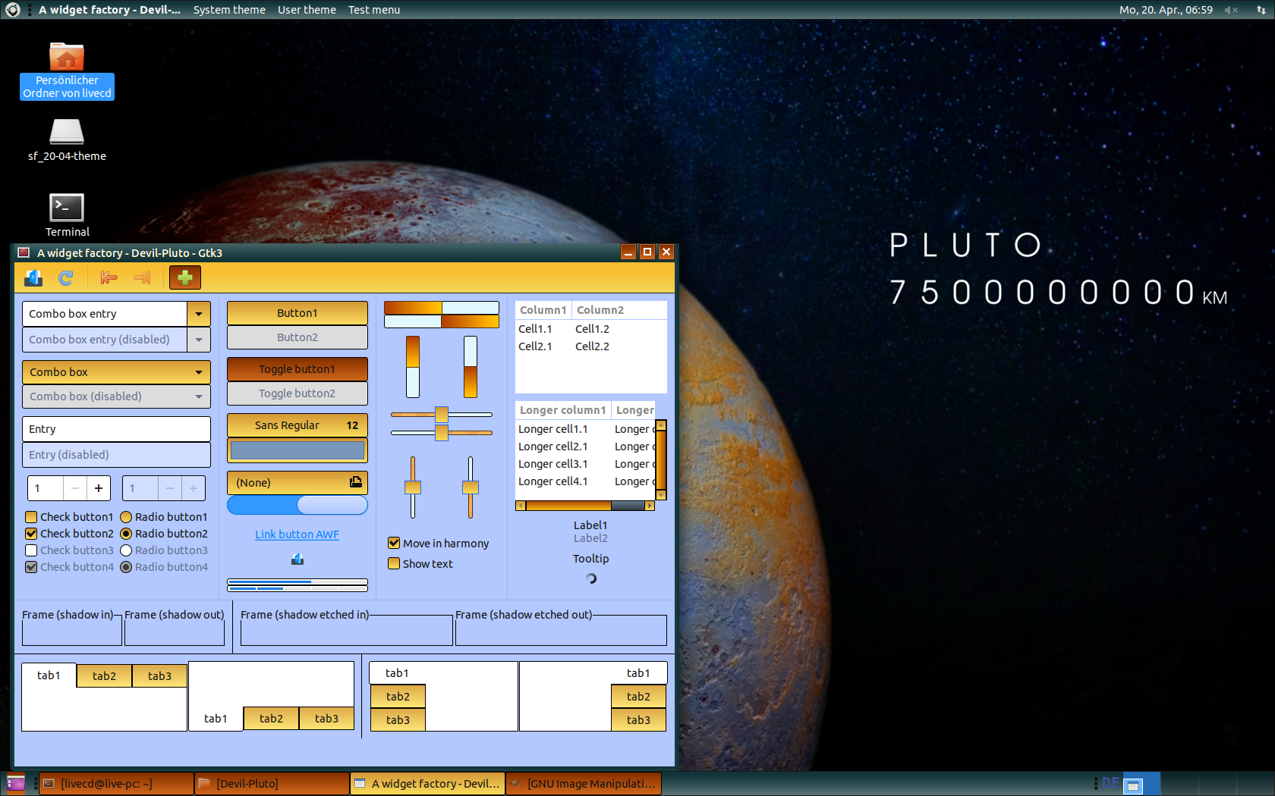Click the Longer column1 header
Viewport: 1275px width, 796px height.
563,410
